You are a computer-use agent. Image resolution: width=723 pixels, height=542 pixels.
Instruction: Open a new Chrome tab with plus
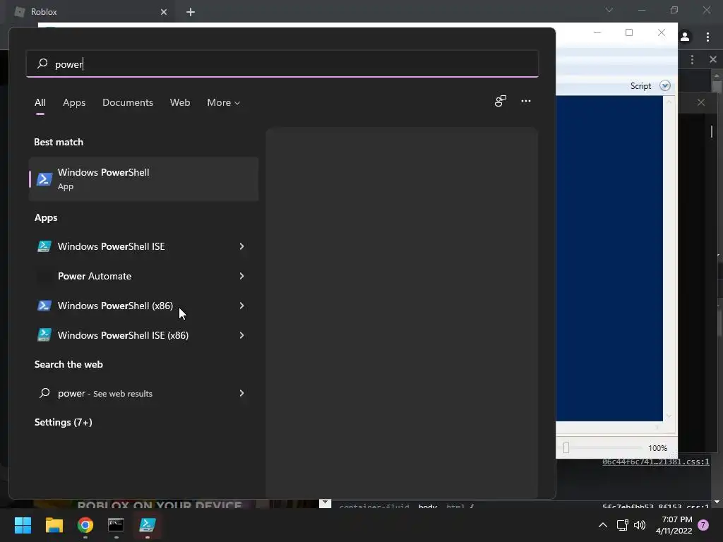(x=191, y=12)
